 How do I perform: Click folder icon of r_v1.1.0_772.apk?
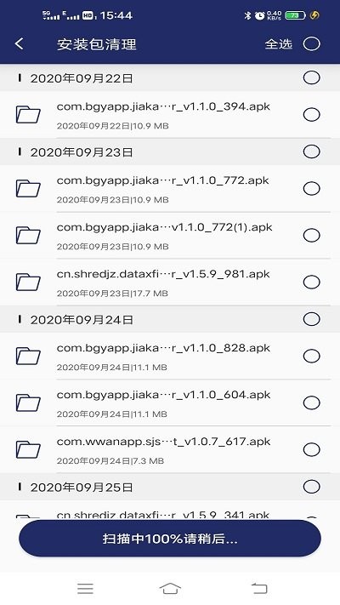coord(28,188)
